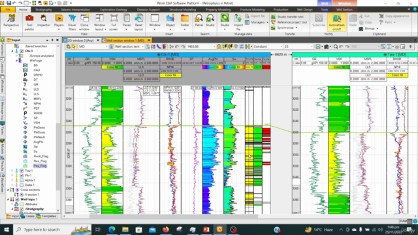418x235 pixels.
Task: Click the magnifier zoom icon in the well section toolbar
Action: tap(336, 46)
